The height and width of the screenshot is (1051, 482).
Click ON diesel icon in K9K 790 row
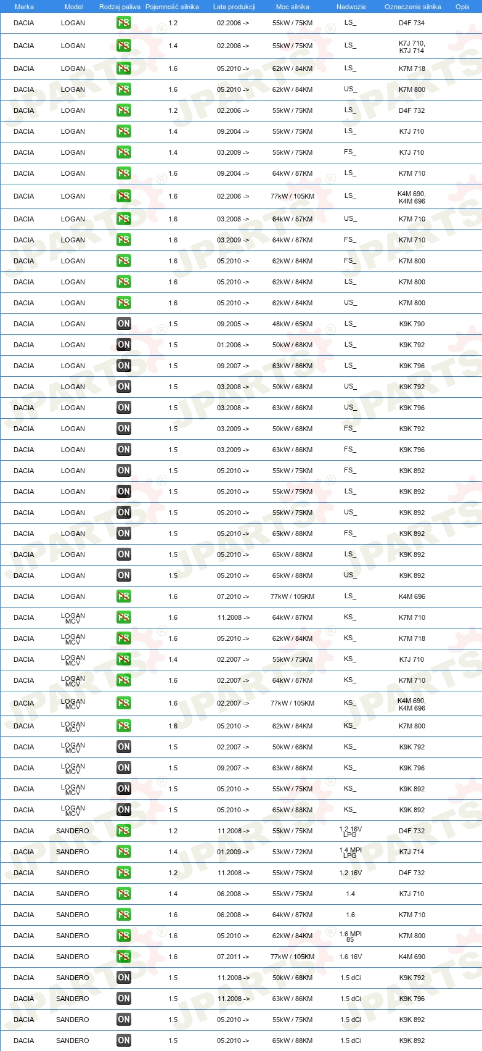(124, 324)
